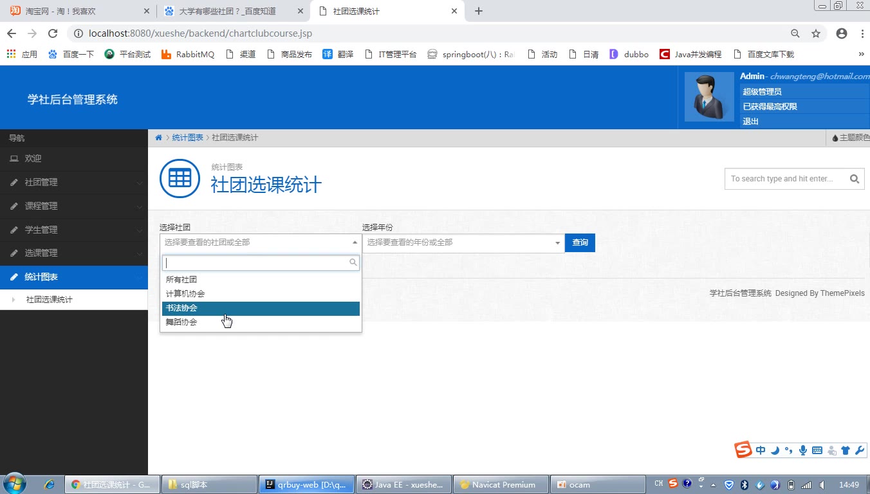Bookmark this page with star icon

point(816,33)
